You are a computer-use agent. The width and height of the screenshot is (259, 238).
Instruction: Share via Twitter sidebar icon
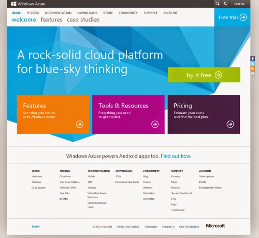click(253, 64)
